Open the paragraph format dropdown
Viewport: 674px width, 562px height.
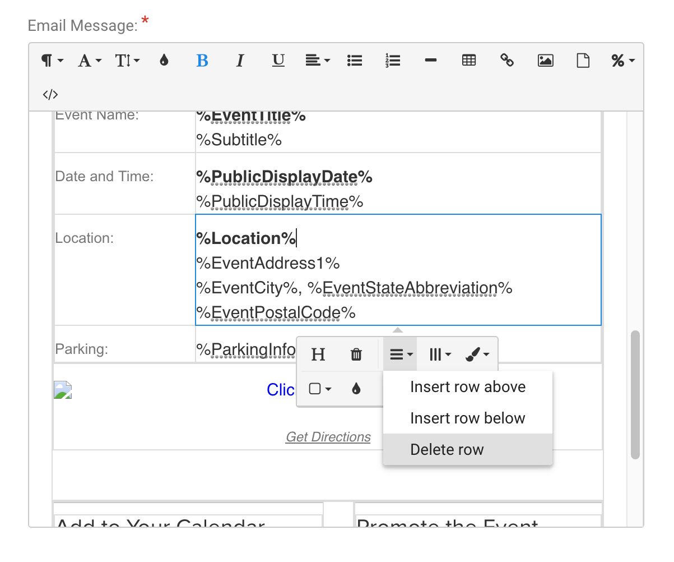53,61
